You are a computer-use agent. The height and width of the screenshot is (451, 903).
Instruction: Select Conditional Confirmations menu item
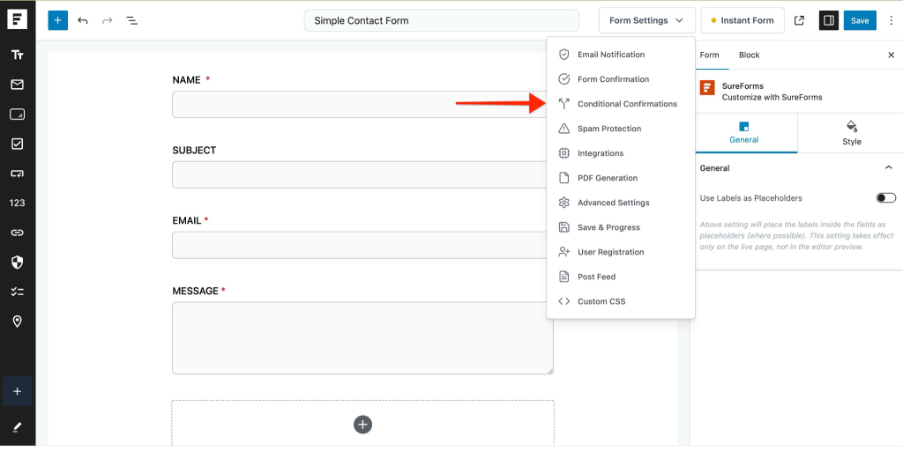tap(620, 104)
